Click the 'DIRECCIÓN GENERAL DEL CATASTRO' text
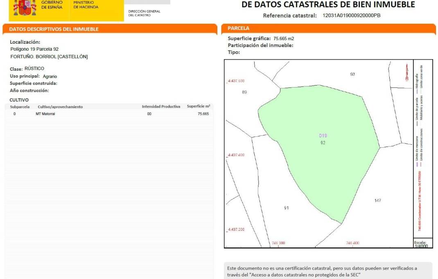The height and width of the screenshot is (279, 438). 144,13
